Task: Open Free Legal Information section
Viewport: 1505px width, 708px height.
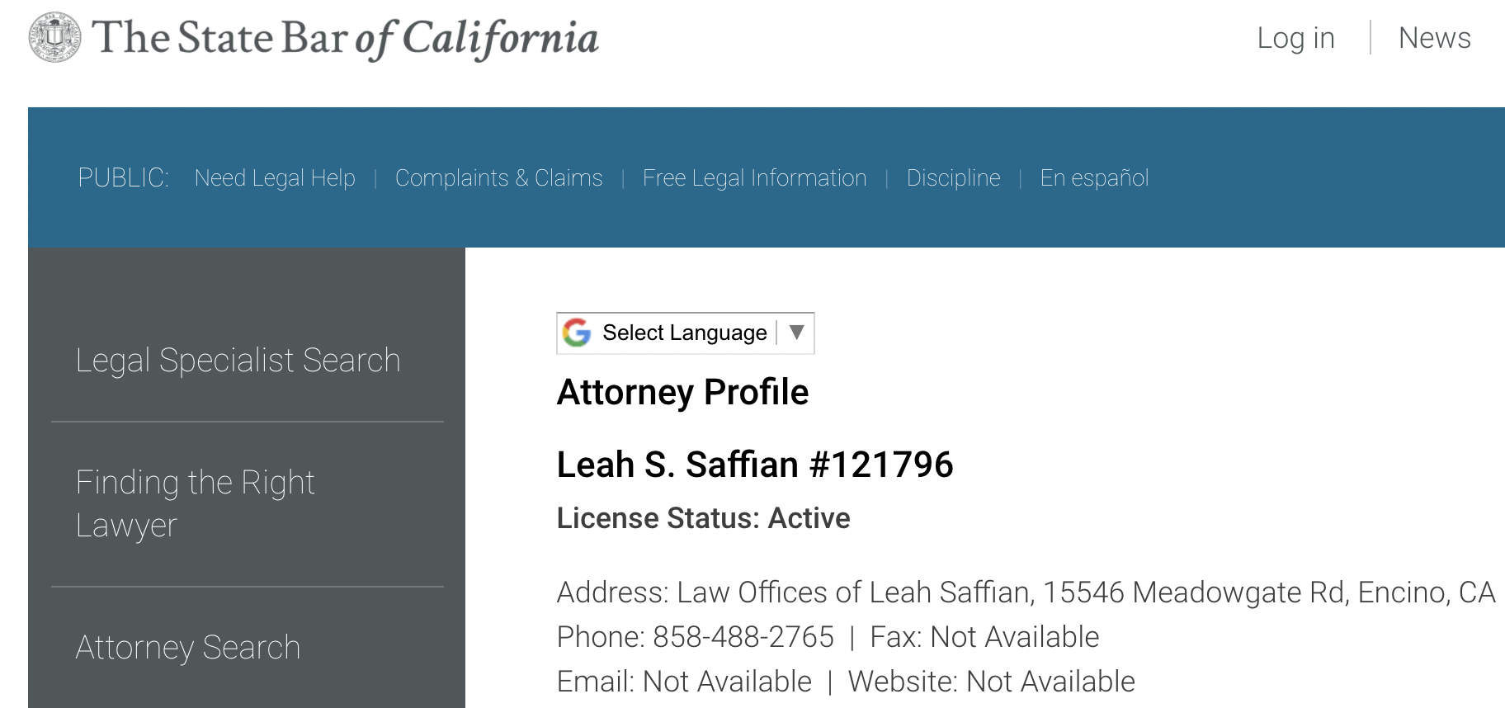Action: [x=754, y=178]
